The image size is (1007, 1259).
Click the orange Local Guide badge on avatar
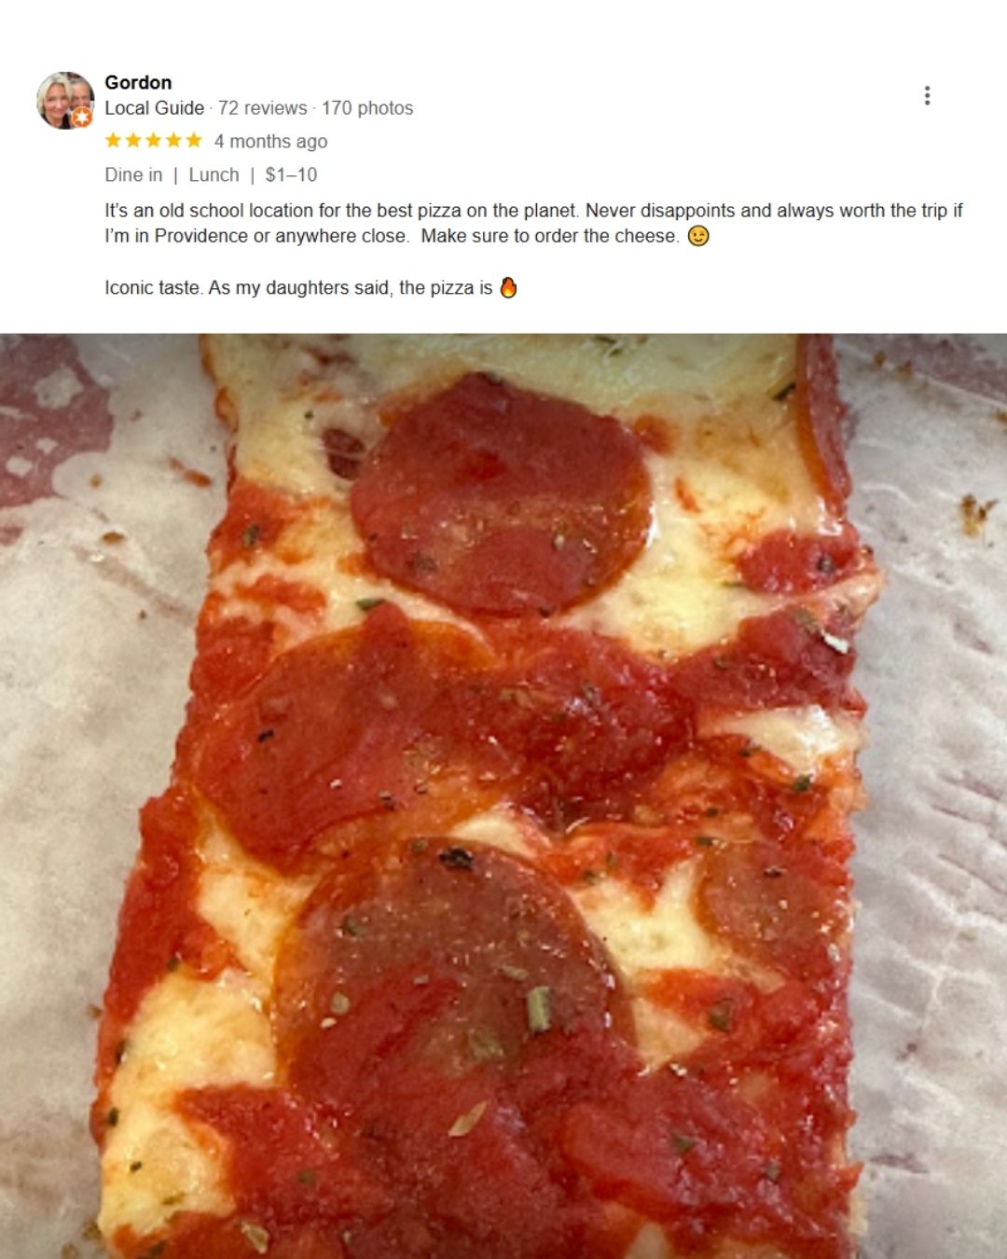pos(83,118)
